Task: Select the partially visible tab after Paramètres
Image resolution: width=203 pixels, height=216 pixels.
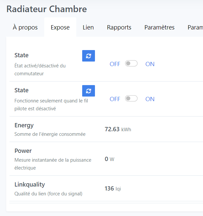Action: tap(195, 27)
